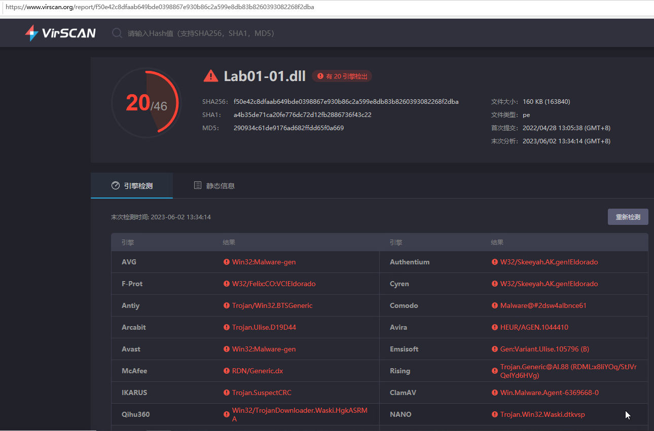This screenshot has width=654, height=431.
Task: Click the ClamAV result Win.Malware.Agent-6369668-0
Action: 550,393
